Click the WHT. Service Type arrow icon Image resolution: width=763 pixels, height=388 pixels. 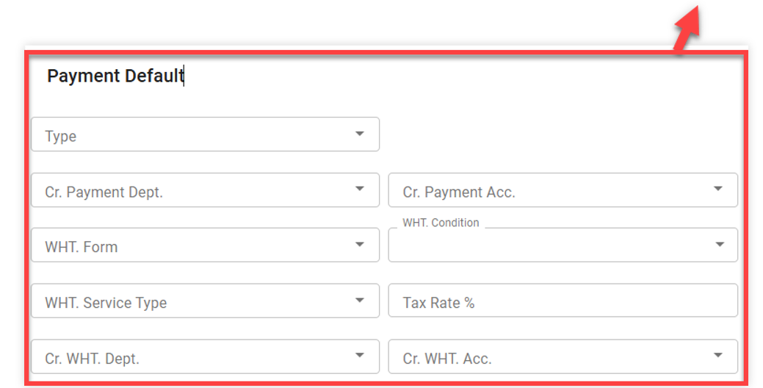pos(359,300)
